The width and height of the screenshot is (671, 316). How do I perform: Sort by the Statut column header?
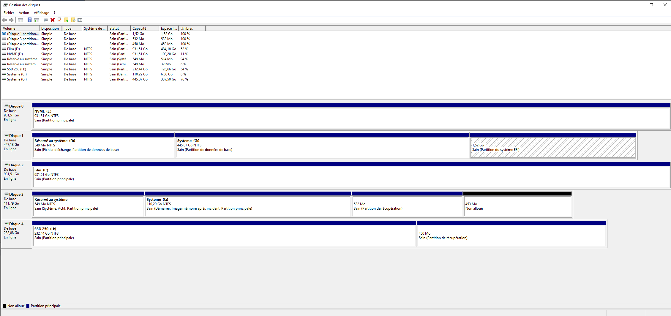119,29
